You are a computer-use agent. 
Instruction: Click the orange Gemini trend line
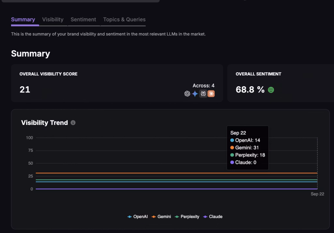[163, 173]
